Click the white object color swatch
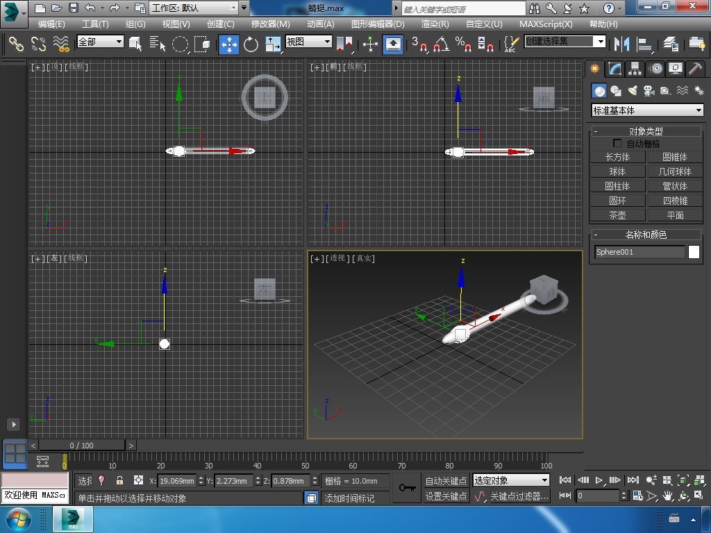The image size is (711, 533). [x=694, y=252]
